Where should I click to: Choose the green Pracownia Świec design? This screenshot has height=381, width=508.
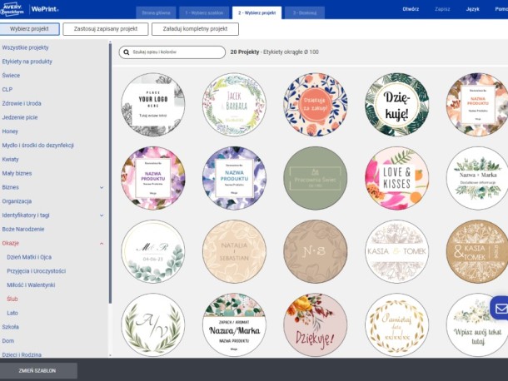pos(316,178)
